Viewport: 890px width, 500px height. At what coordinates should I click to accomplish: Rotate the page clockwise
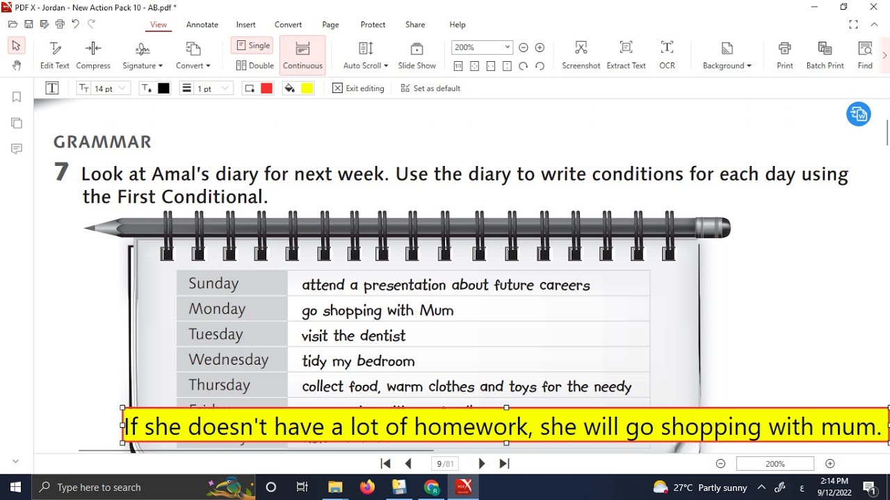coord(523,66)
